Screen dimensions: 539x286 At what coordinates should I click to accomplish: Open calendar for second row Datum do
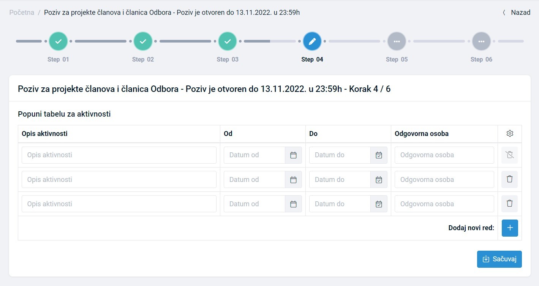pos(379,179)
